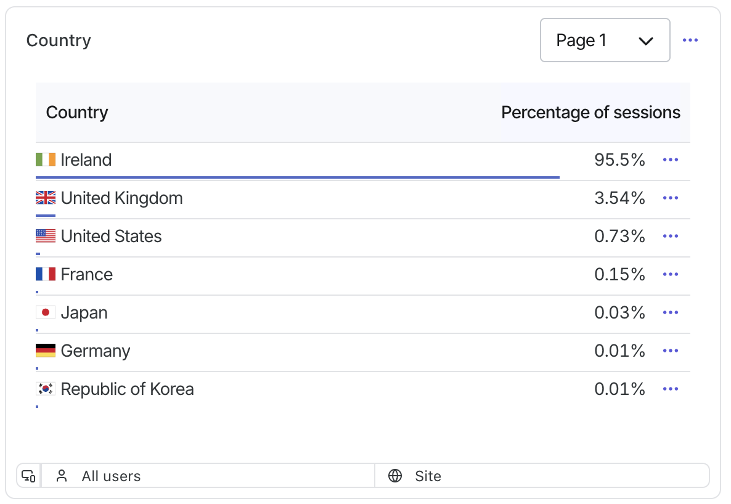Click the United Kingdom session percentage bar
The height and width of the screenshot is (504, 731).
coord(46,216)
